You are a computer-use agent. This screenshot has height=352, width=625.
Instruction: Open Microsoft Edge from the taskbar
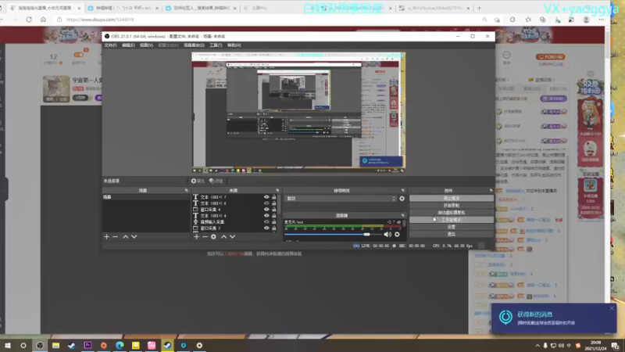click(120, 345)
